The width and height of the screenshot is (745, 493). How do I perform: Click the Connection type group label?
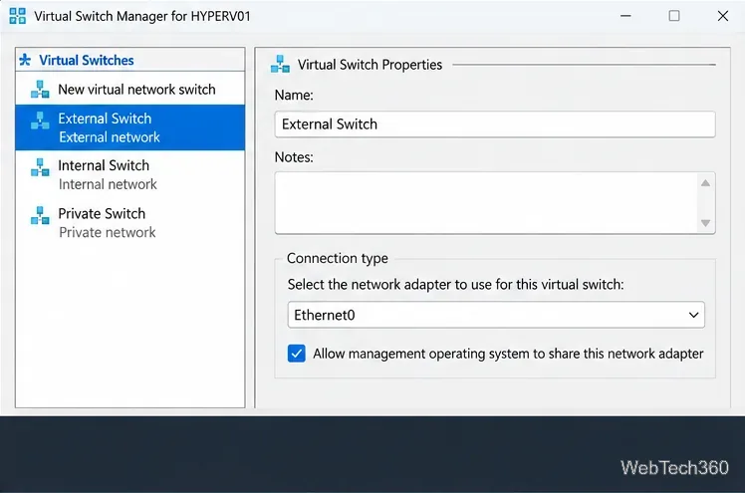click(338, 258)
